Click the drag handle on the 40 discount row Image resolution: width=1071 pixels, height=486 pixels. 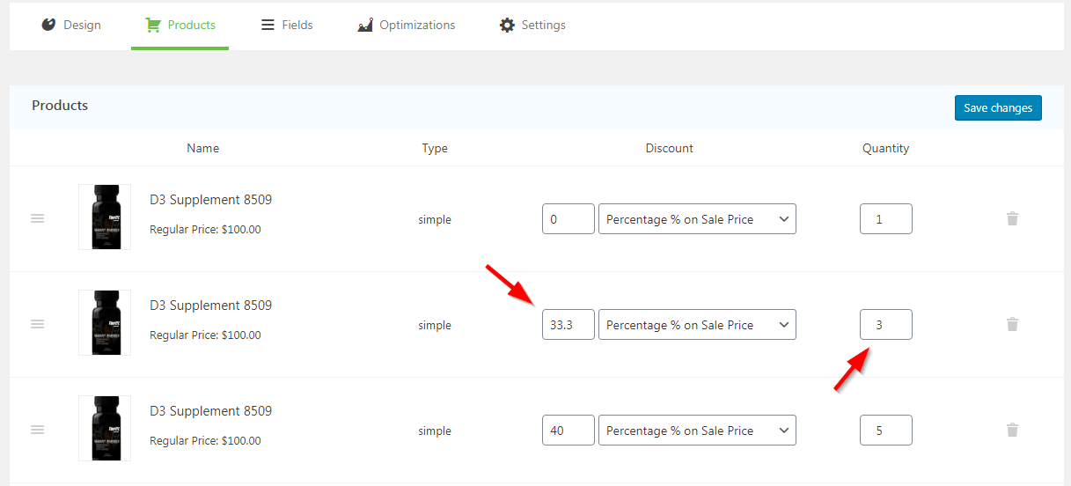(38, 430)
